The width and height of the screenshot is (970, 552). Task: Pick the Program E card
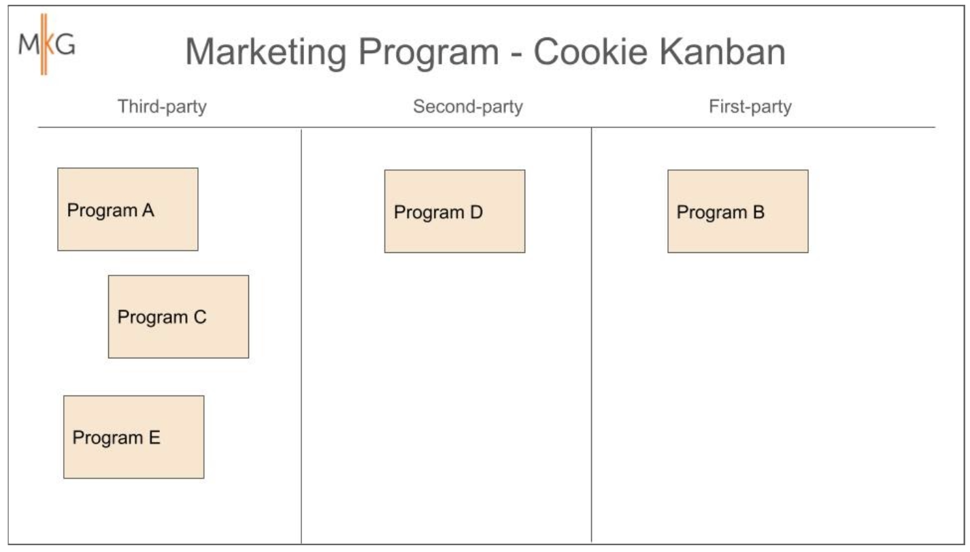[134, 437]
